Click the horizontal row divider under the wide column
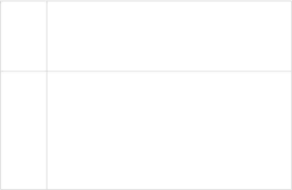 (169, 71)
